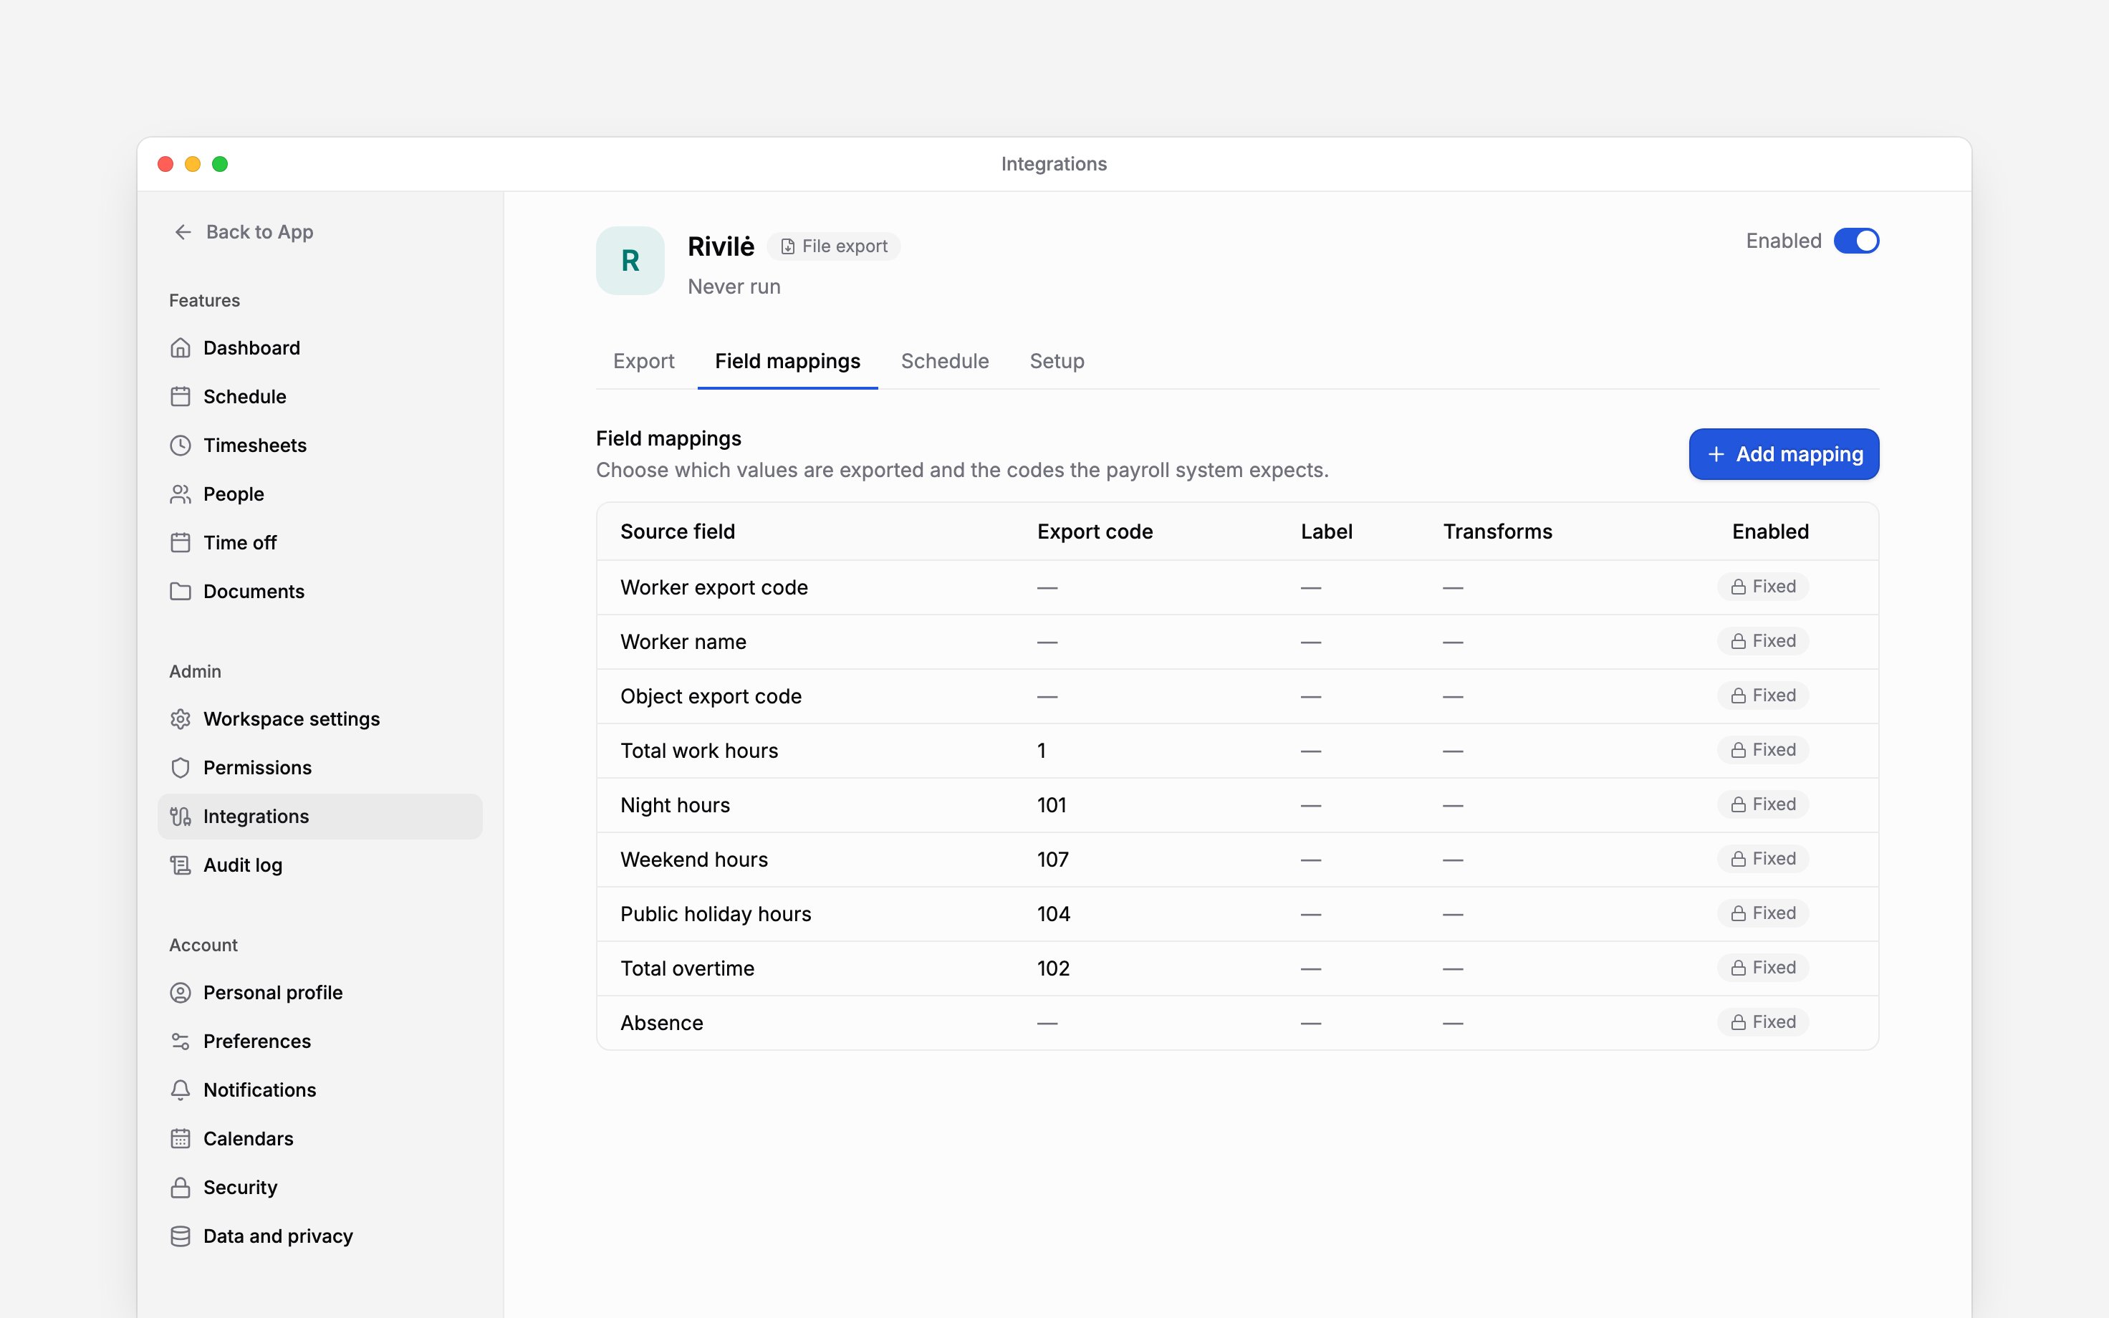This screenshot has height=1318, width=2109.
Task: Click Fixed badge in Total work hours row
Action: [1762, 750]
